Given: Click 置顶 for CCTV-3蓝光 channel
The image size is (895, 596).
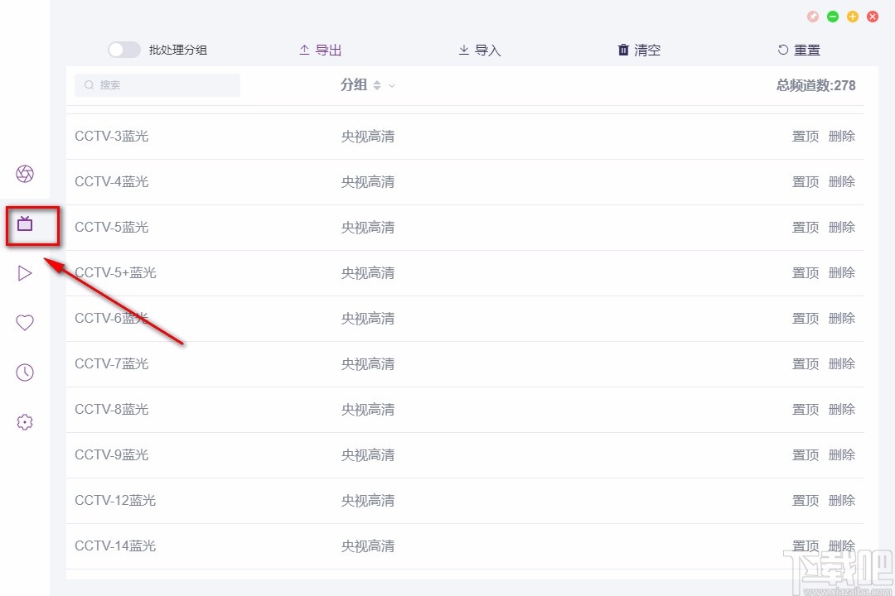Looking at the screenshot, I should (x=805, y=136).
